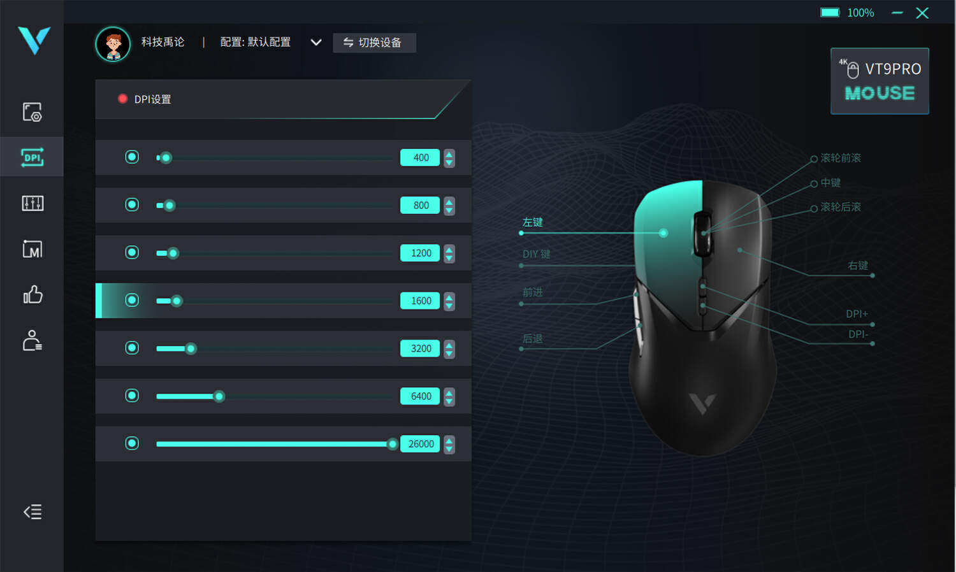This screenshot has height=572, width=956.
Task: Click the stepper arrows next to 6400
Action: (x=449, y=397)
